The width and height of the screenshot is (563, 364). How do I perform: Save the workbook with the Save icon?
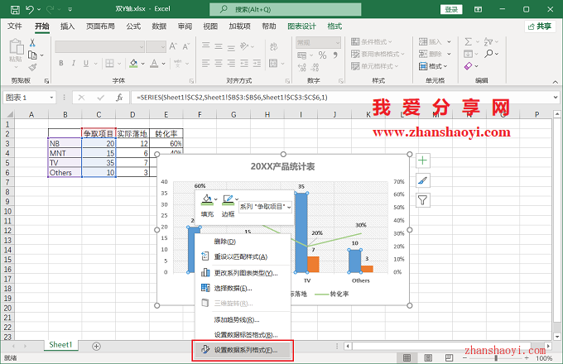coord(15,9)
